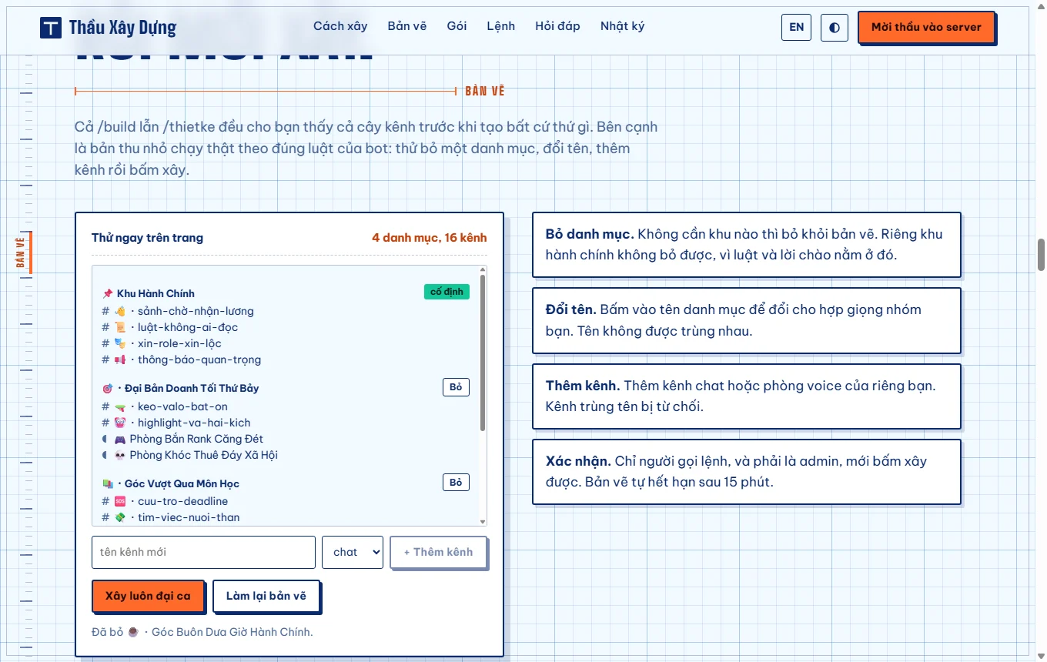Open the chat channel type dropdown

point(353,552)
